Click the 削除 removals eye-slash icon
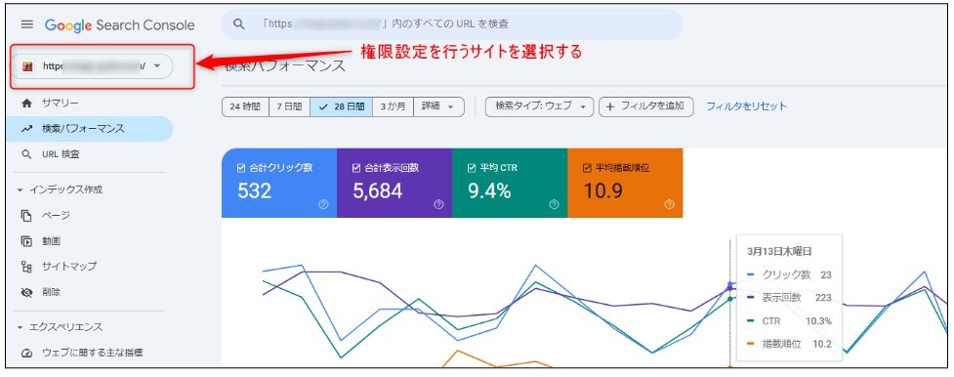The image size is (954, 377). [26, 292]
